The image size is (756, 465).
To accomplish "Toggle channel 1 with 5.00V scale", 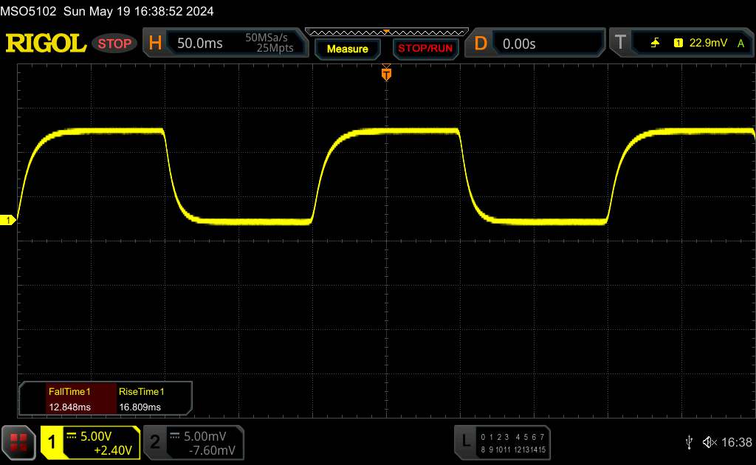I will [x=90, y=442].
